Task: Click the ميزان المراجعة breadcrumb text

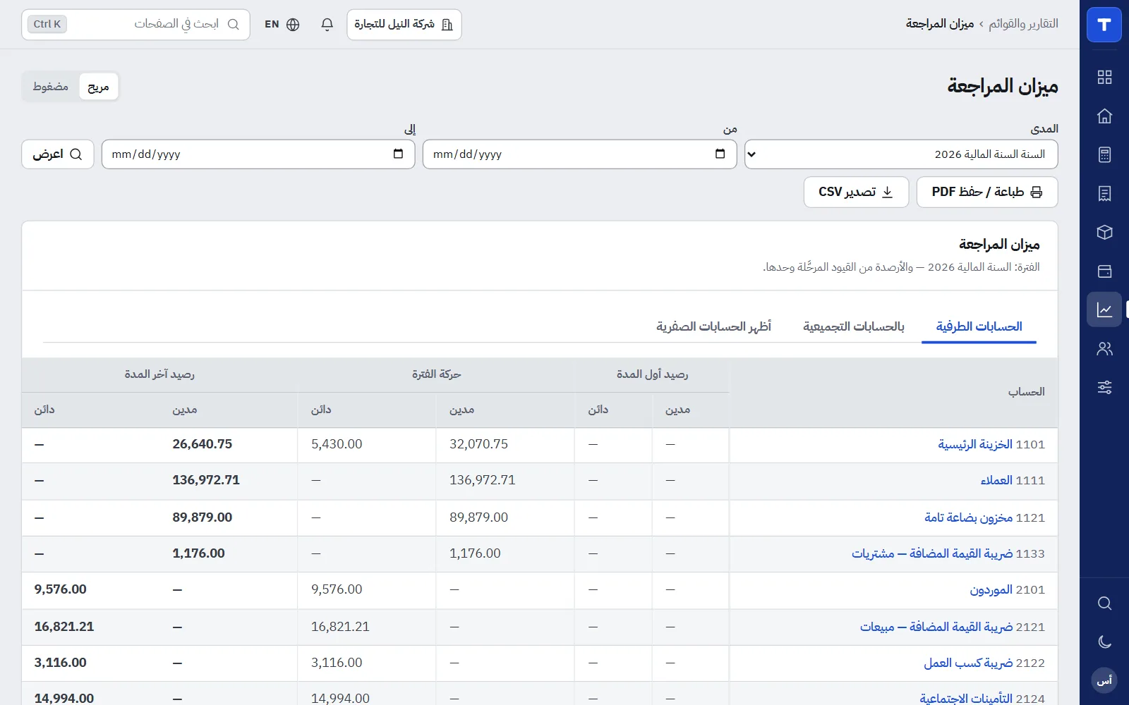Action: 940,24
